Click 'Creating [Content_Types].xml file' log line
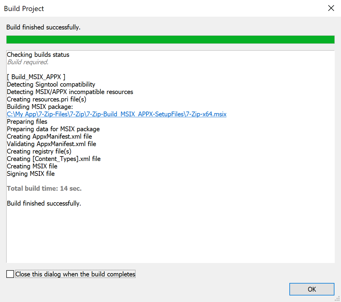 (54, 159)
